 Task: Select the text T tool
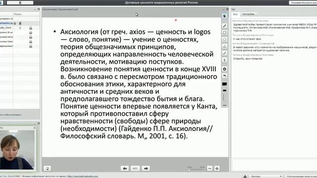(224, 60)
